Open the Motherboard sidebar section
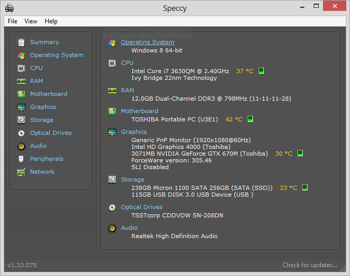 click(49, 94)
